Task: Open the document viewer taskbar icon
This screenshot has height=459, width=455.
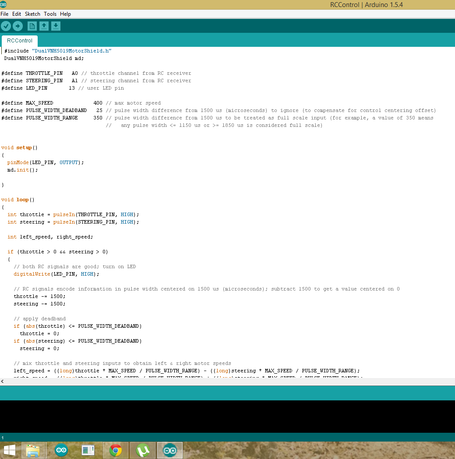Action: tap(88, 450)
